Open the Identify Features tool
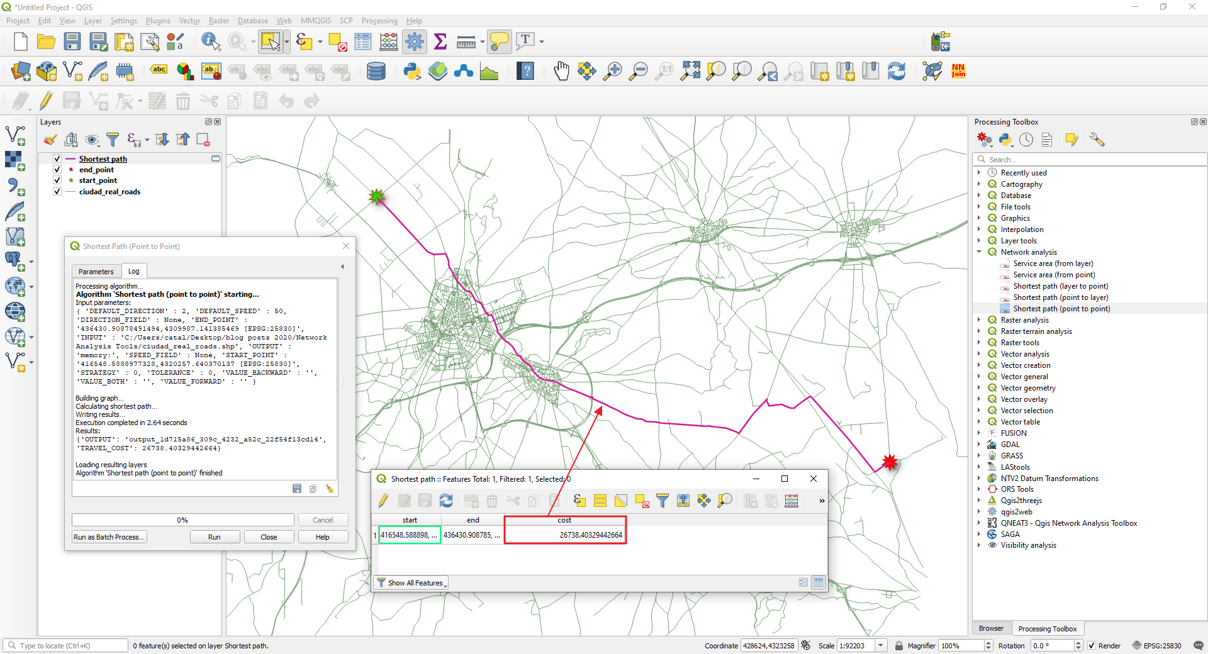 tap(211, 42)
